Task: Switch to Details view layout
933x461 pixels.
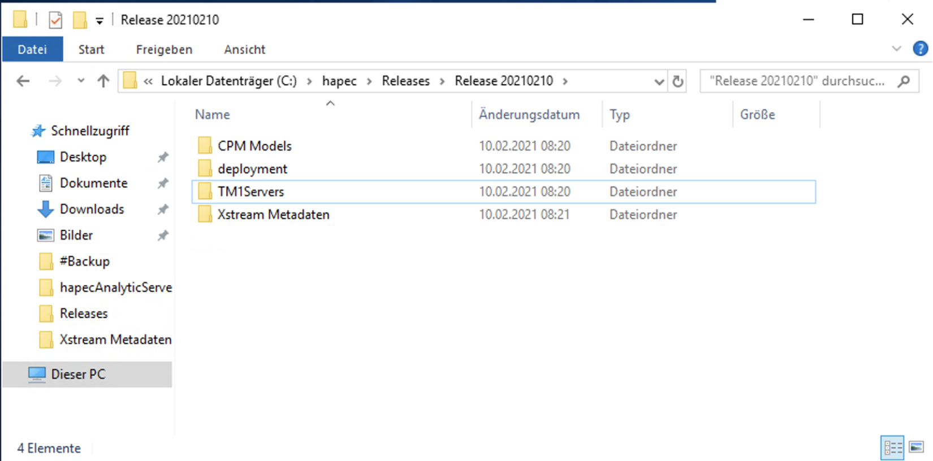Action: coord(892,448)
